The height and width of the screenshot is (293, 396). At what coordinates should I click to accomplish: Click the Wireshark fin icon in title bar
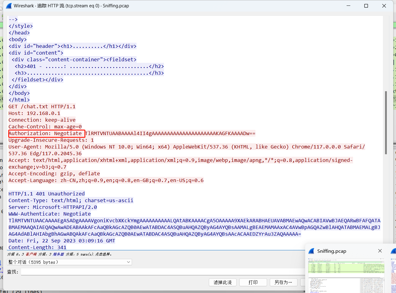tap(9, 6)
